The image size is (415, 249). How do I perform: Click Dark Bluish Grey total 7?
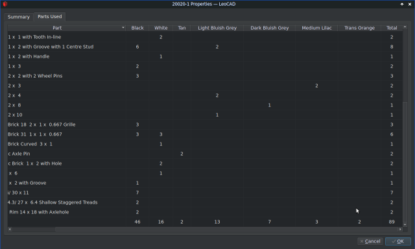(x=270, y=222)
